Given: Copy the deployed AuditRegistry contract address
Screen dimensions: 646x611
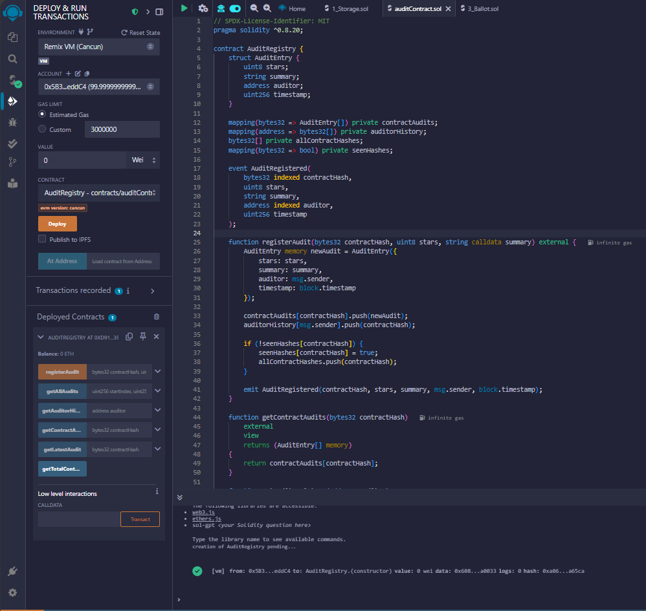Looking at the screenshot, I should pos(129,337).
